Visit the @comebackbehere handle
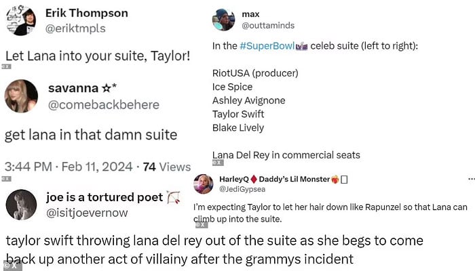 (103, 105)
